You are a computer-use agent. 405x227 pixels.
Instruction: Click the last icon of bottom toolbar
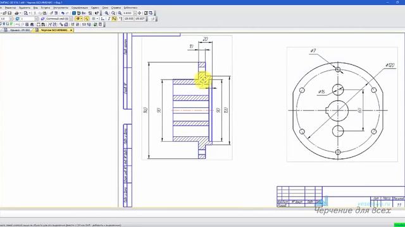pyautogui.click(x=101, y=25)
